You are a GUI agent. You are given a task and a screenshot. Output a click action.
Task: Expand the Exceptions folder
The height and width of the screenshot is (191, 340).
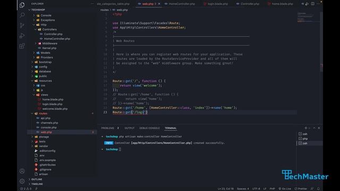tap(47, 20)
